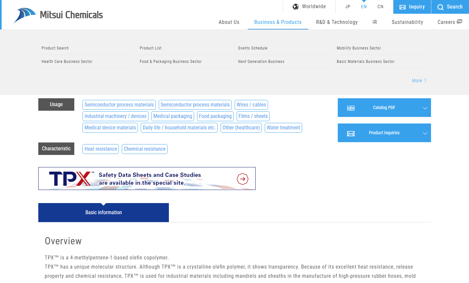The height and width of the screenshot is (283, 469).
Task: Select the Basic information tab
Action: (x=103, y=213)
